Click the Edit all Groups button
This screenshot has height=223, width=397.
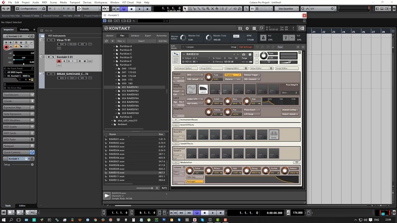click(246, 47)
